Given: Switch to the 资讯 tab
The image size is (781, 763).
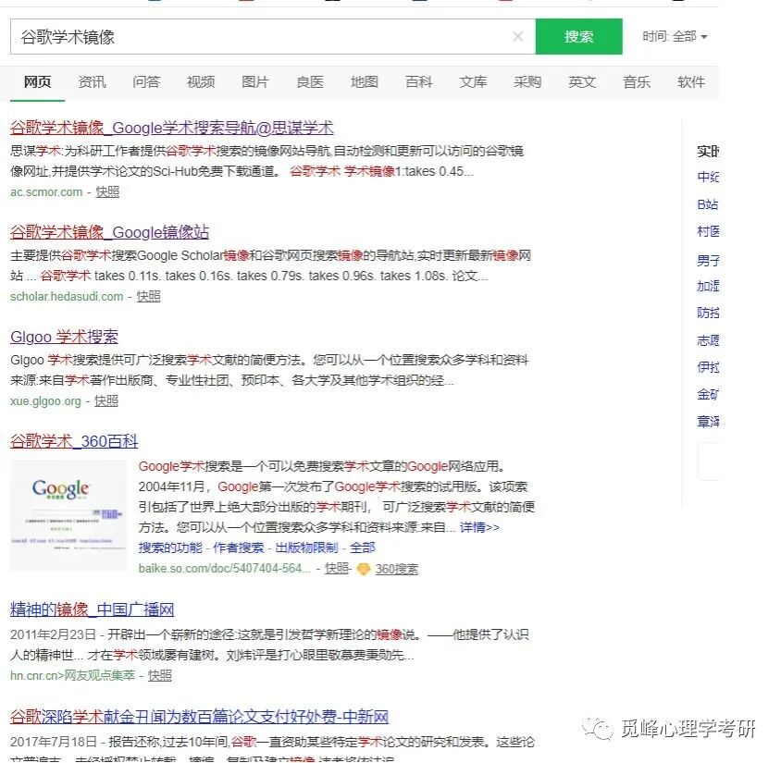Looking at the screenshot, I should click(x=92, y=81).
